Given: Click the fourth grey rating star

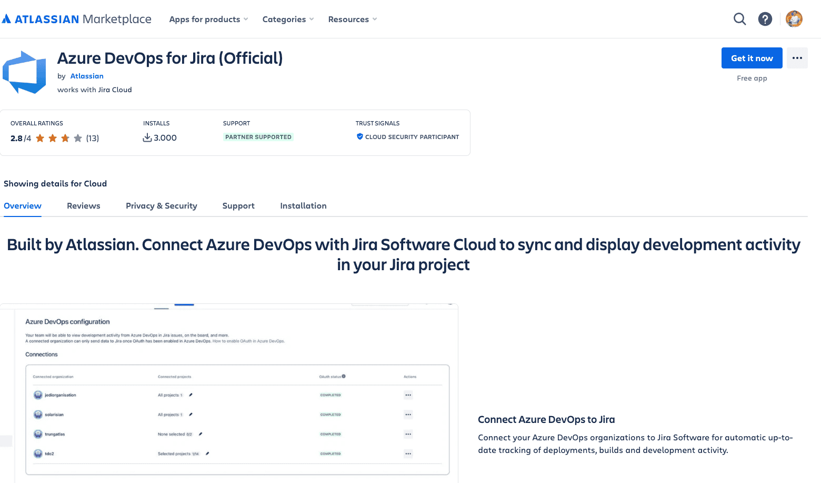Looking at the screenshot, I should (x=78, y=138).
